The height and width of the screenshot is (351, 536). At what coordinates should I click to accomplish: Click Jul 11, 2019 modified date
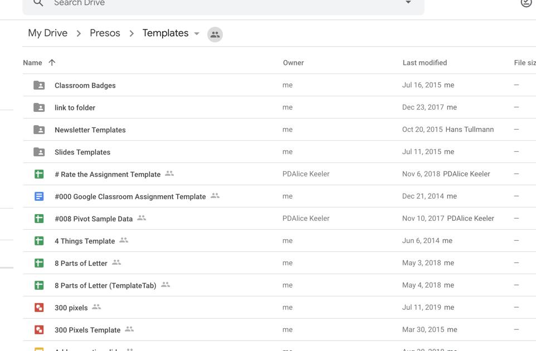421,307
